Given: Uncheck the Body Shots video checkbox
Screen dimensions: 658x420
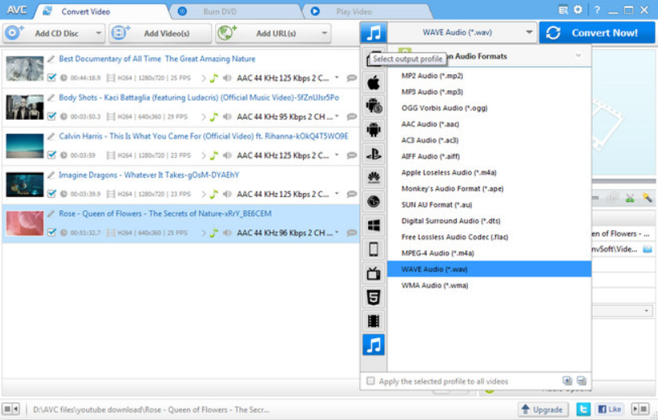Looking at the screenshot, I should tap(52, 116).
